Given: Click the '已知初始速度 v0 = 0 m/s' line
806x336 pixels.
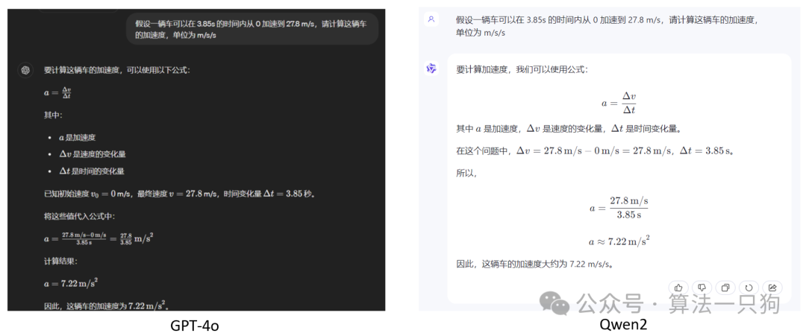Looking at the screenshot, I should (x=179, y=194).
